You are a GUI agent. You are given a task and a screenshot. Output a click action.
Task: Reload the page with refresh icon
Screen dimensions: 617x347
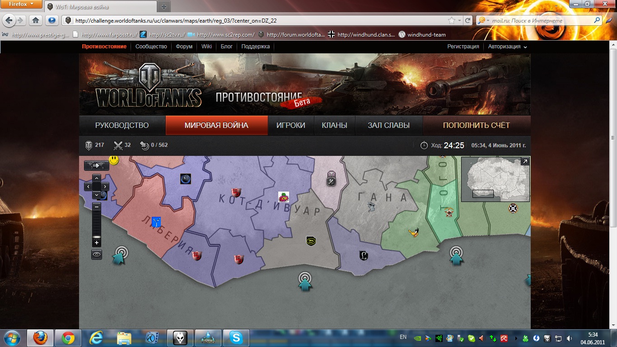click(x=468, y=20)
